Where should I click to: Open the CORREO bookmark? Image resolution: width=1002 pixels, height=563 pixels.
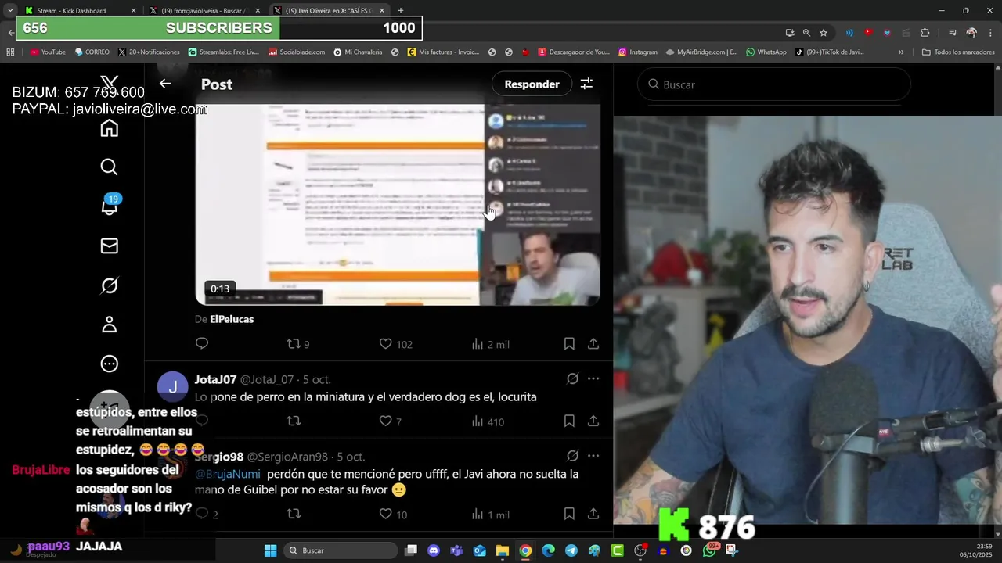[x=92, y=52]
